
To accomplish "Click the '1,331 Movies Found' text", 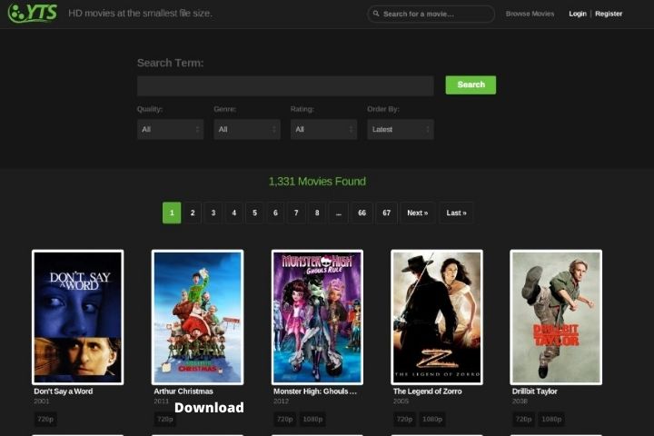I will tap(317, 182).
